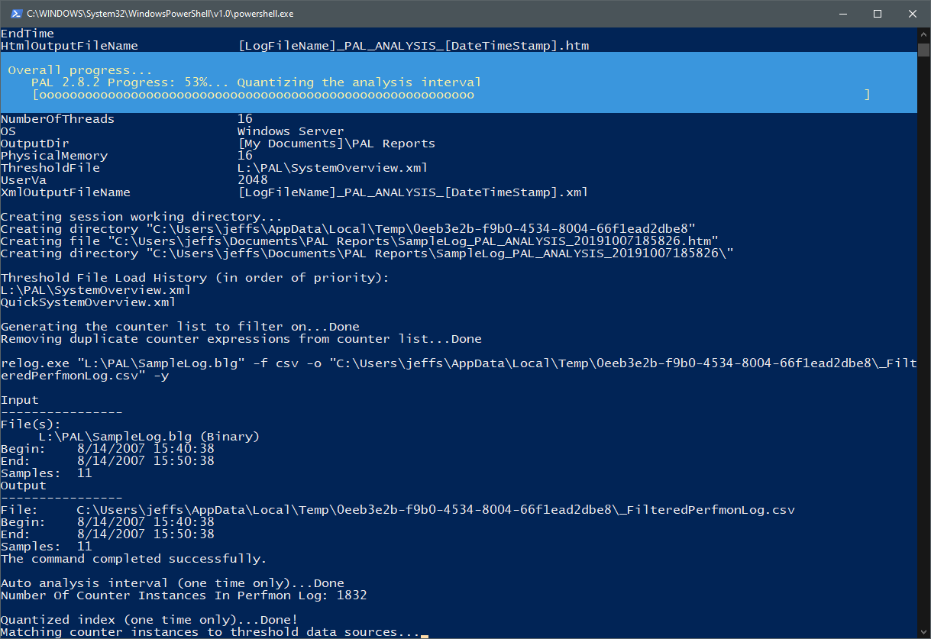Click the QuickSystemOverview.xml line
This screenshot has width=931, height=639.
pyautogui.click(x=89, y=302)
